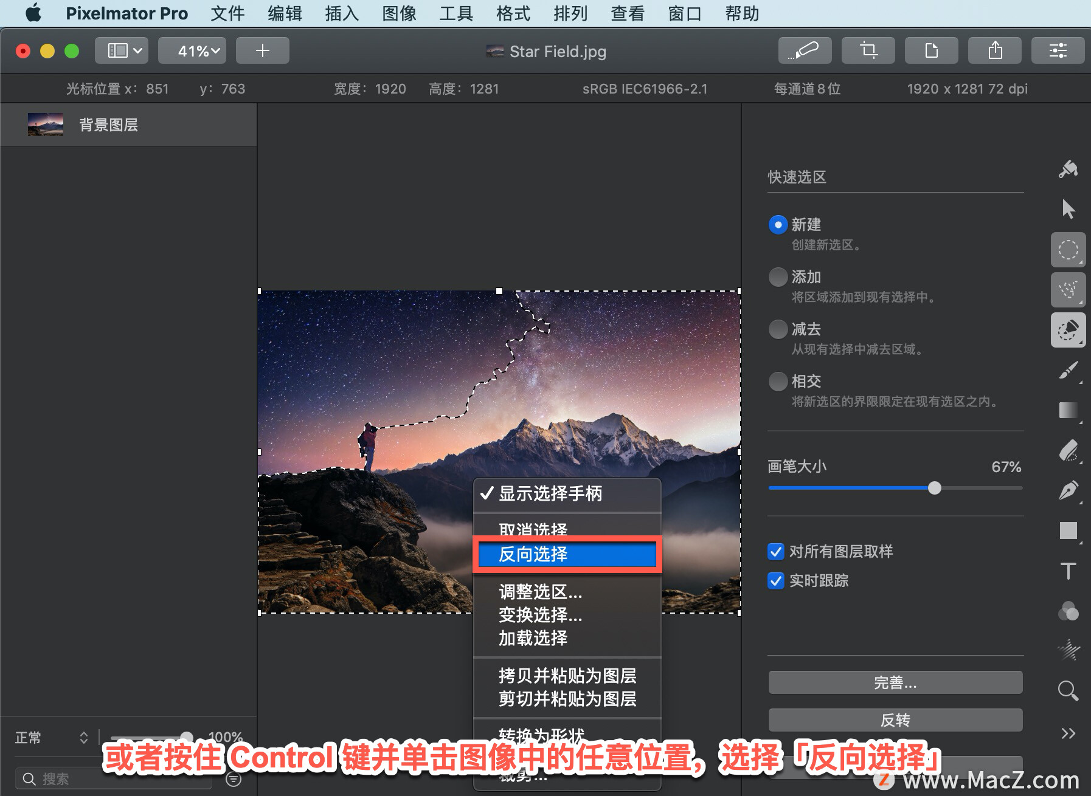Select the Color Adjustments circles tool
Viewport: 1091px width, 796px height.
coord(1068,611)
